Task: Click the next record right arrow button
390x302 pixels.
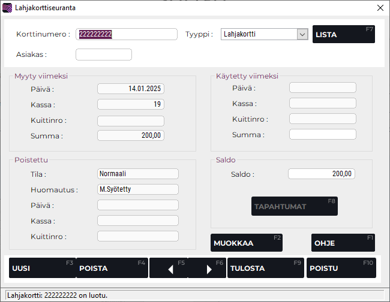Action: click(208, 268)
